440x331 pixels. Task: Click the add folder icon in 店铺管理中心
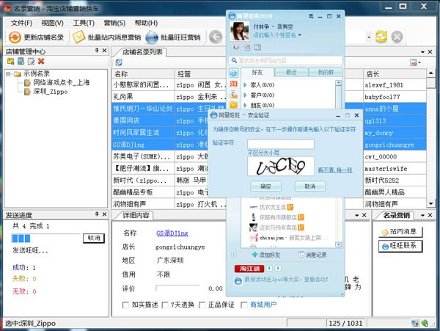11,61
